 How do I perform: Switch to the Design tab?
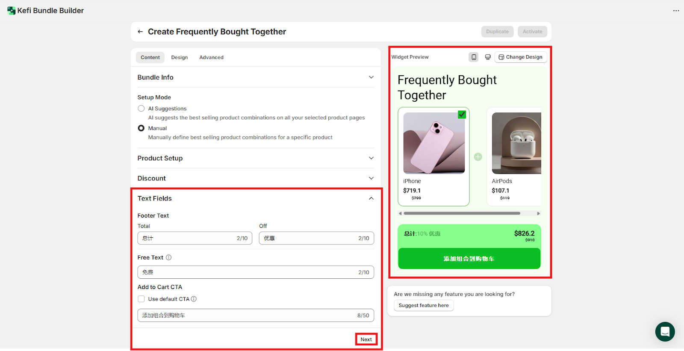coord(180,57)
